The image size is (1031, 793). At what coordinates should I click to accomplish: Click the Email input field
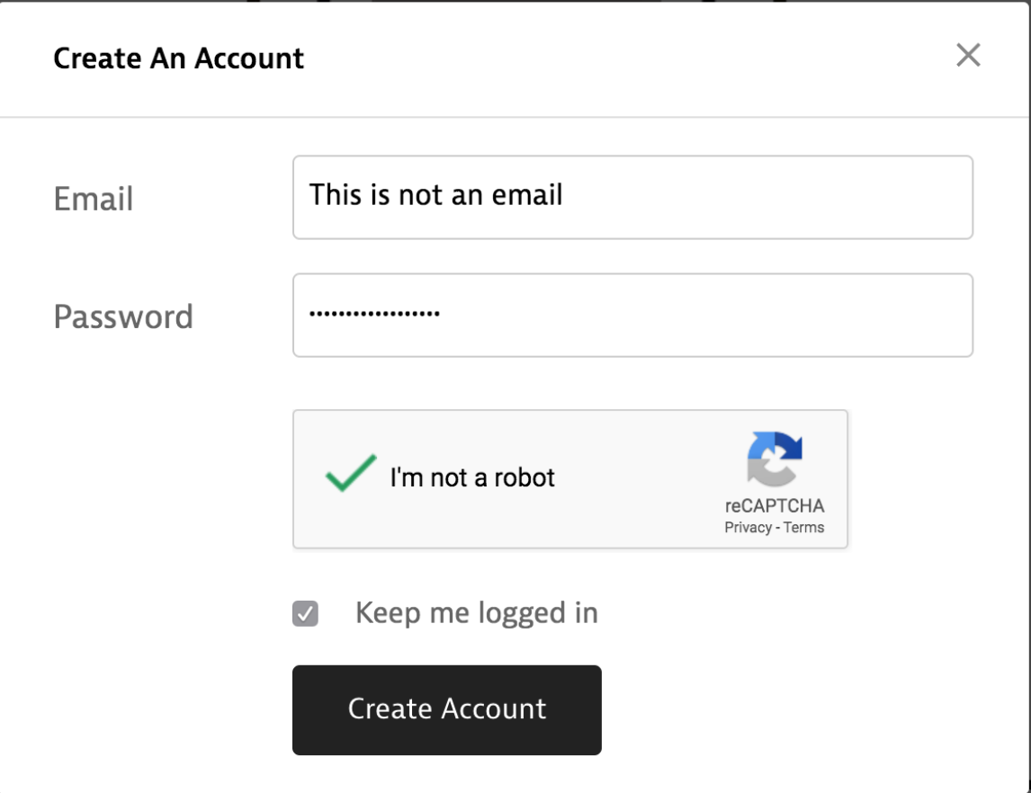tap(630, 197)
